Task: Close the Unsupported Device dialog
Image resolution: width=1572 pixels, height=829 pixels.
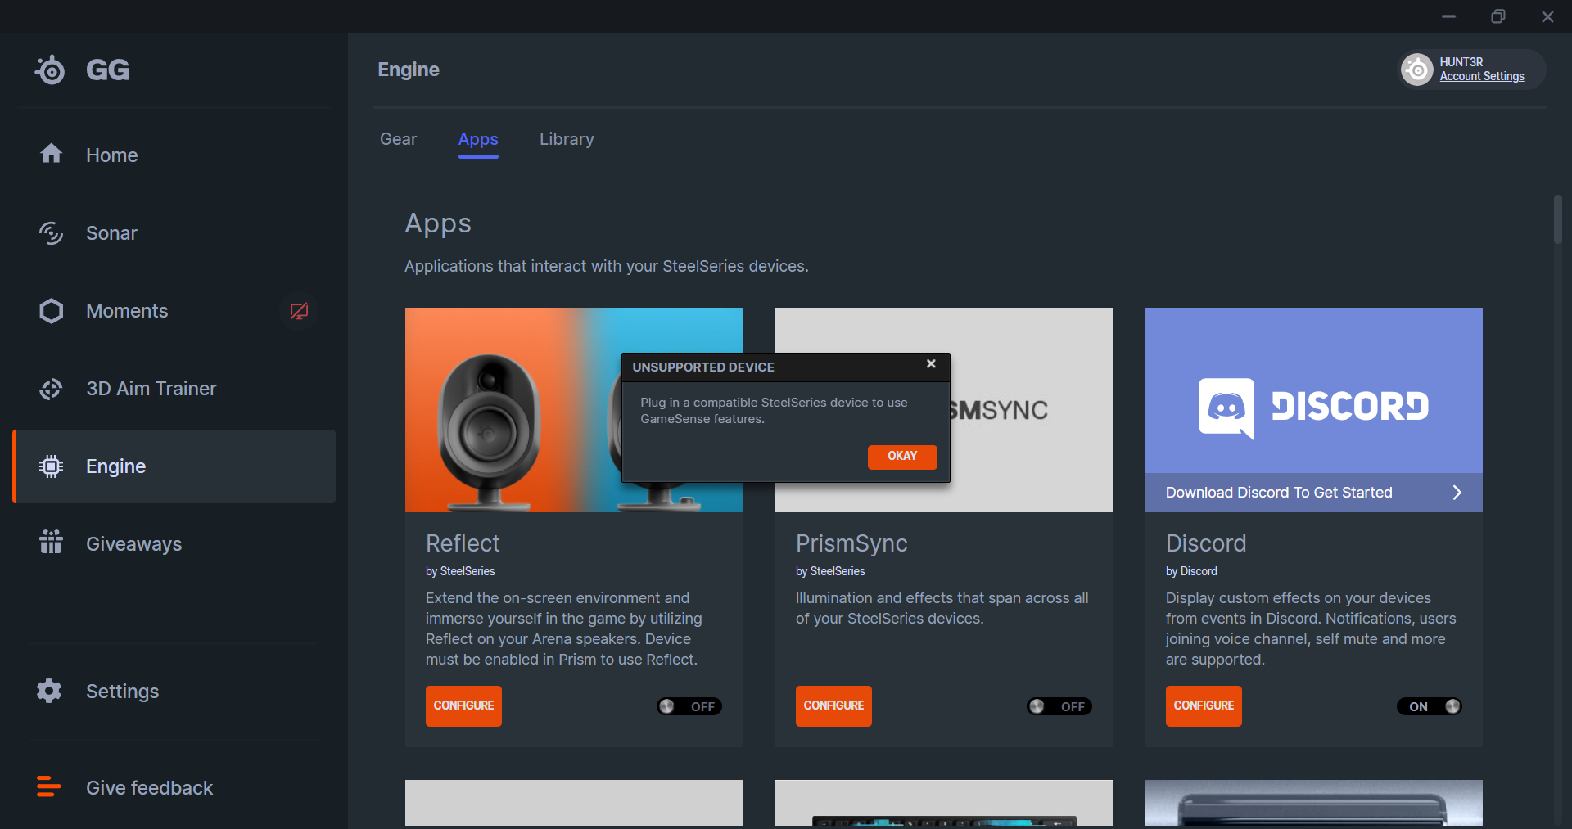Action: [931, 364]
